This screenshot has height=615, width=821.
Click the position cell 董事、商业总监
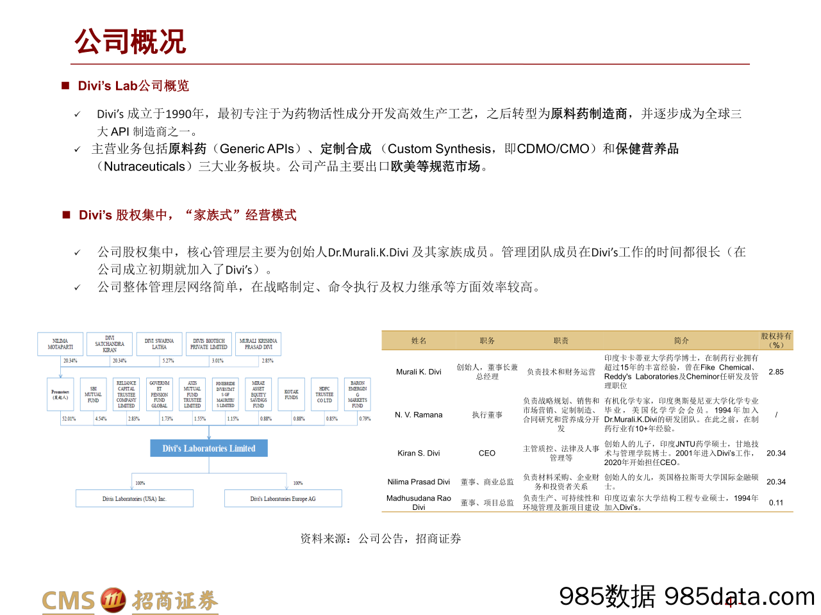487,482
